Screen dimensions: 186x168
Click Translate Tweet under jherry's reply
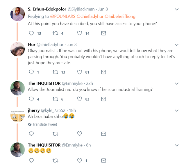pyautogui.click(x=45, y=124)
